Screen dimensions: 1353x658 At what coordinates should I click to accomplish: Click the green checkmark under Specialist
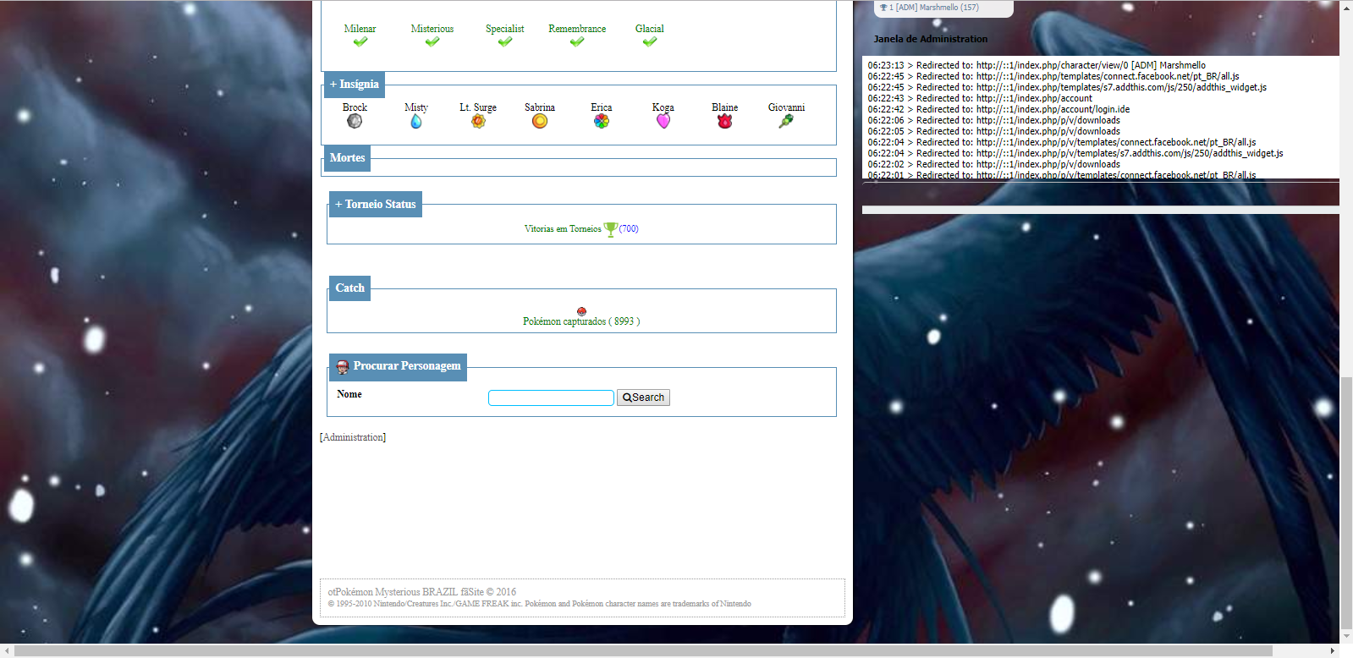(x=505, y=41)
